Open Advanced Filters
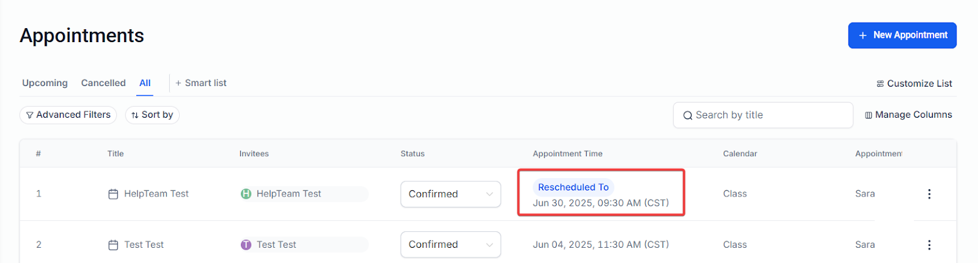The height and width of the screenshot is (263, 978). click(x=68, y=115)
